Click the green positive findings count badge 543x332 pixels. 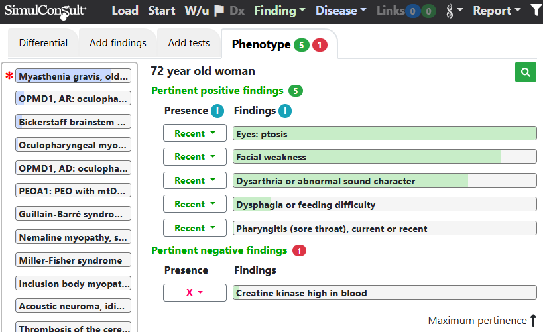(296, 91)
